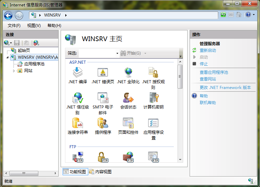Open the 筛选 filter dropdown arrow
Screen dimensions: 260x187
pyautogui.click(x=117, y=54)
